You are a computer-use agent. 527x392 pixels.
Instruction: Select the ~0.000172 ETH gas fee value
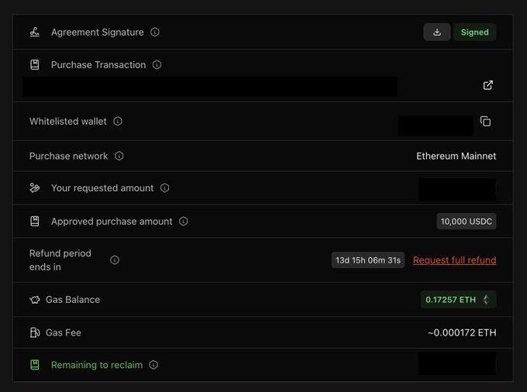pyautogui.click(x=462, y=332)
